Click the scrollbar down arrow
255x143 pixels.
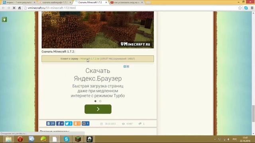253,134
